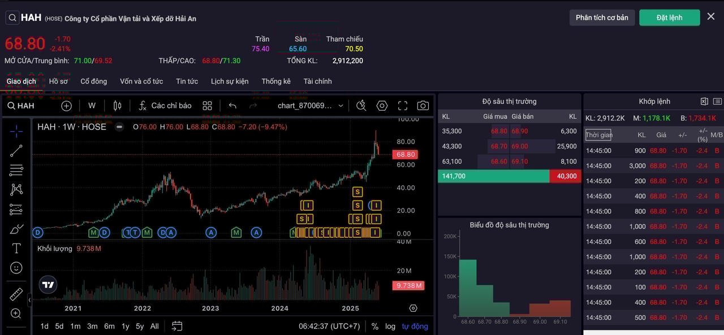
Task: Select the 1y time range
Action: pyautogui.click(x=125, y=326)
